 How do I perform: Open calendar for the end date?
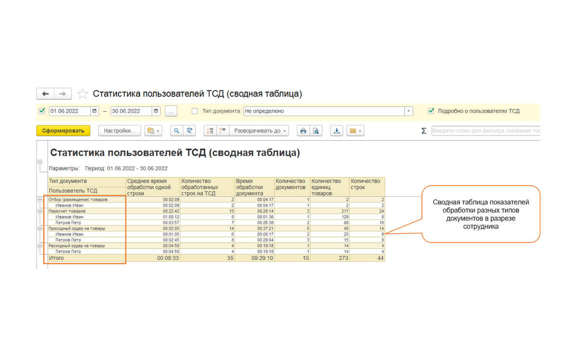click(156, 111)
